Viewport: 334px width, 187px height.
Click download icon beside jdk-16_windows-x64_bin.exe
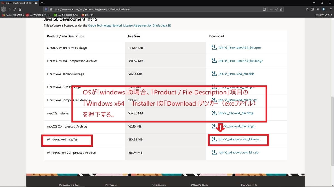tap(214, 139)
